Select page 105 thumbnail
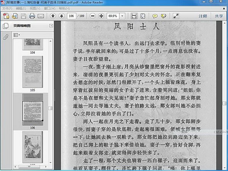This screenshot has height=171, width=228. 32,72
